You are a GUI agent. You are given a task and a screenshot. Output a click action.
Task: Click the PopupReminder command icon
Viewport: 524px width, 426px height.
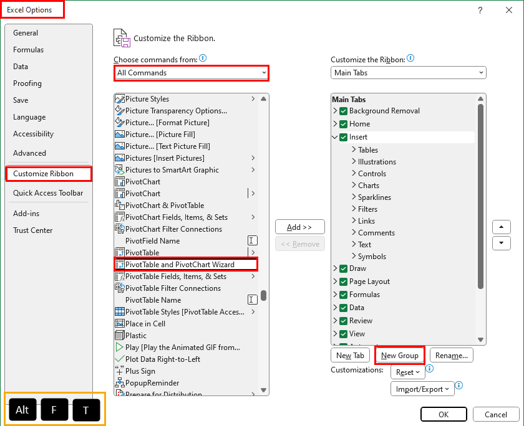click(120, 383)
